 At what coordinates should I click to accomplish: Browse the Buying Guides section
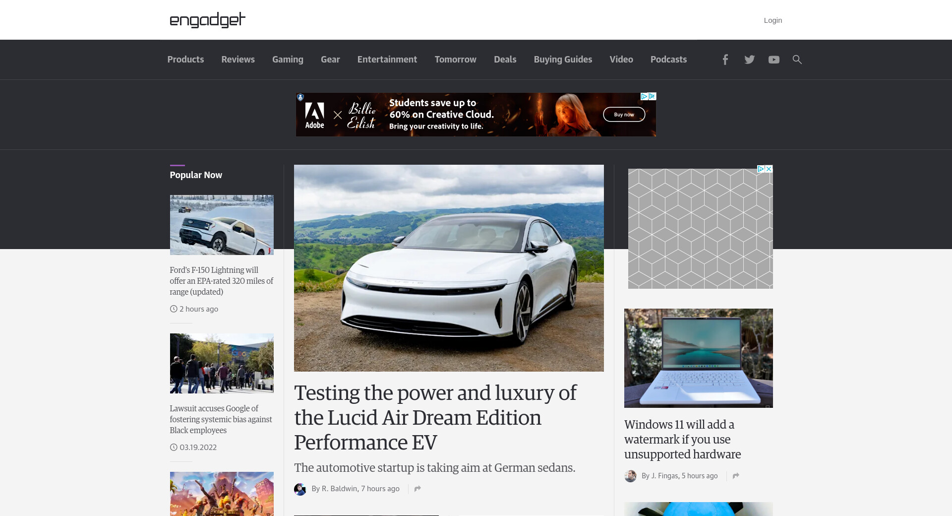point(563,60)
